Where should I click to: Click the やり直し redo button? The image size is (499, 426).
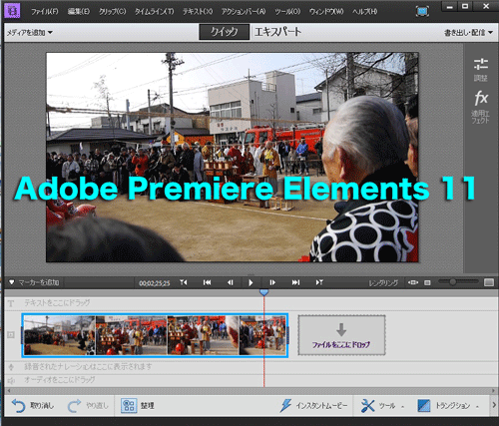[x=88, y=406]
